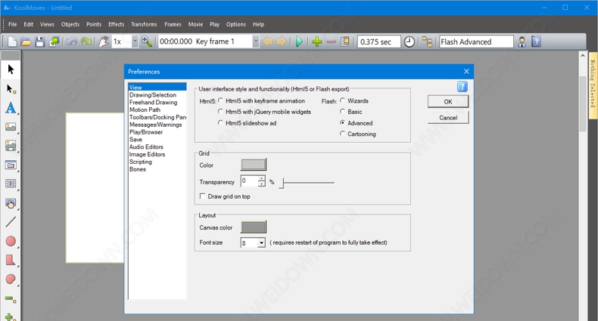Select Drawing/Selection preferences category
Image resolution: width=598 pixels, height=321 pixels.
[x=153, y=94]
